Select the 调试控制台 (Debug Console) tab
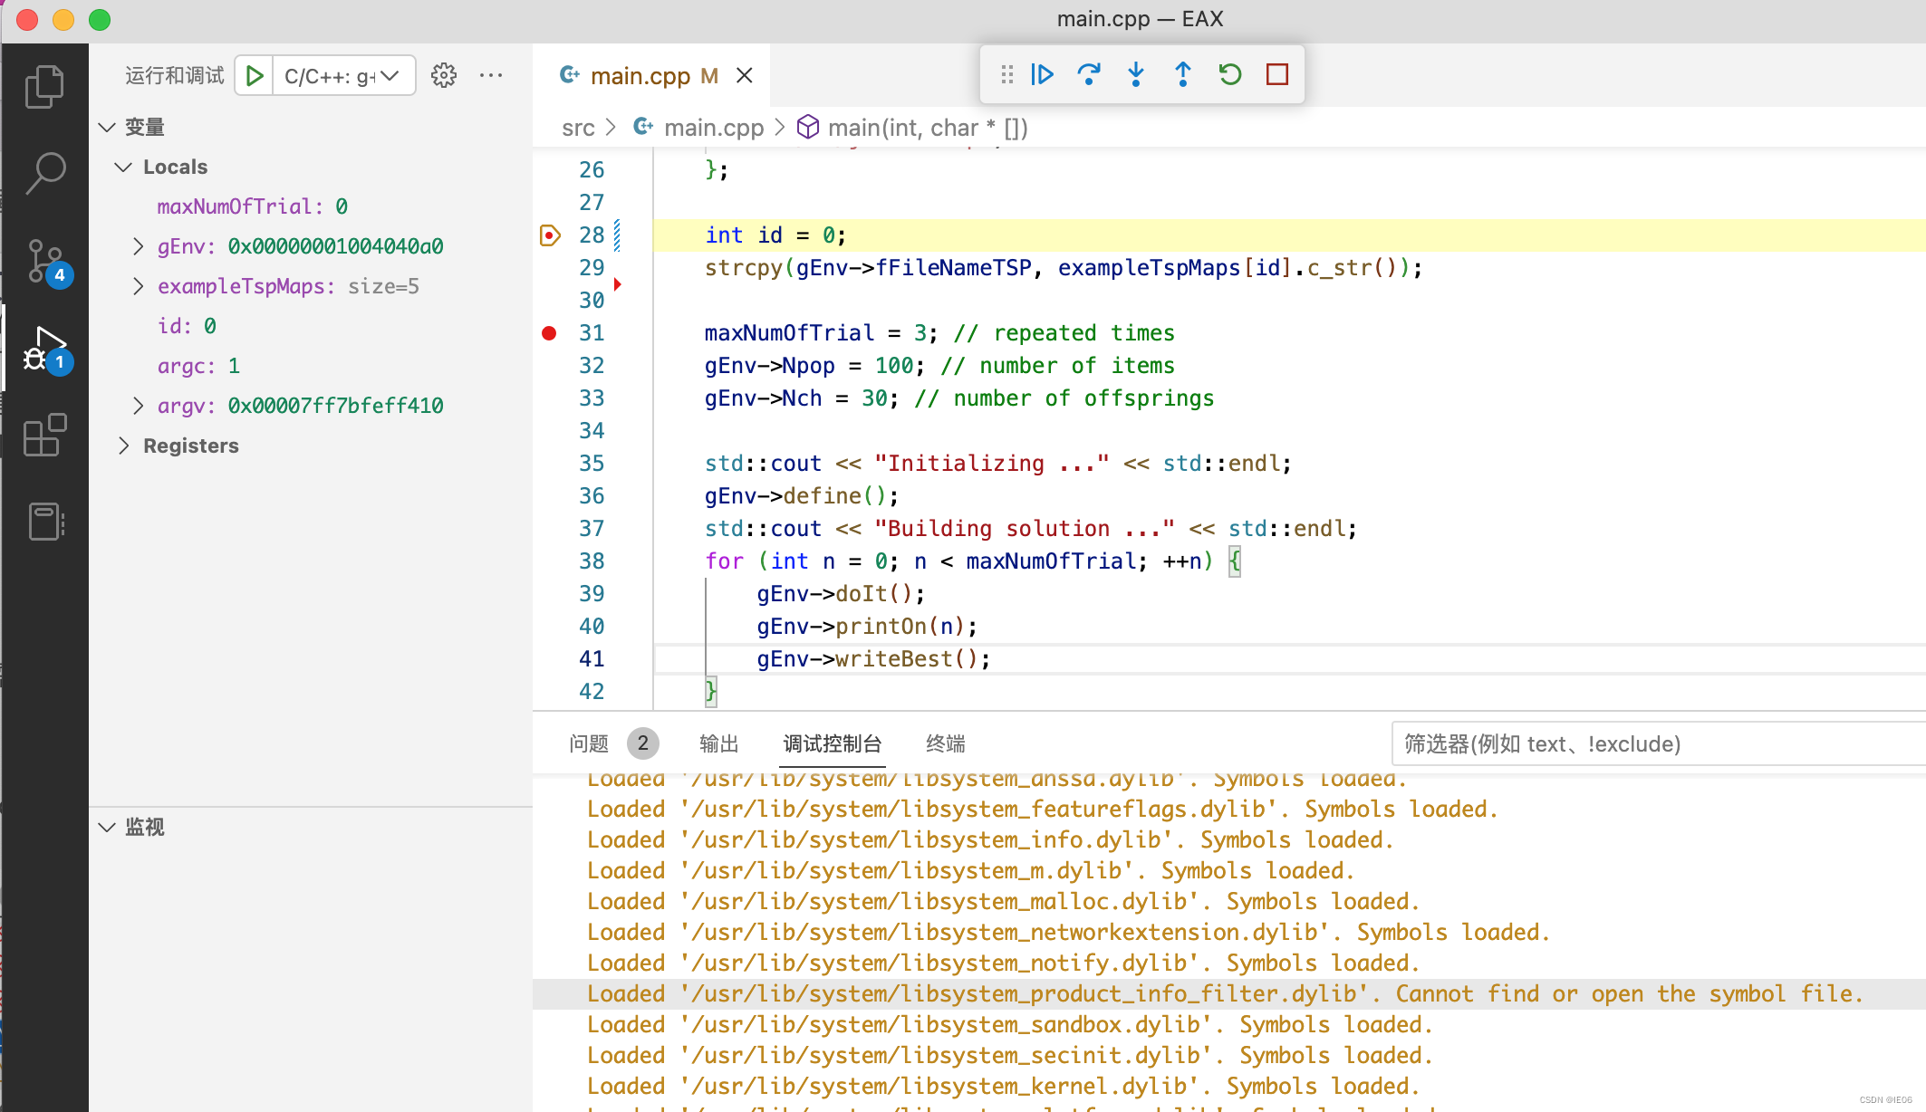The width and height of the screenshot is (1926, 1112). tap(833, 743)
